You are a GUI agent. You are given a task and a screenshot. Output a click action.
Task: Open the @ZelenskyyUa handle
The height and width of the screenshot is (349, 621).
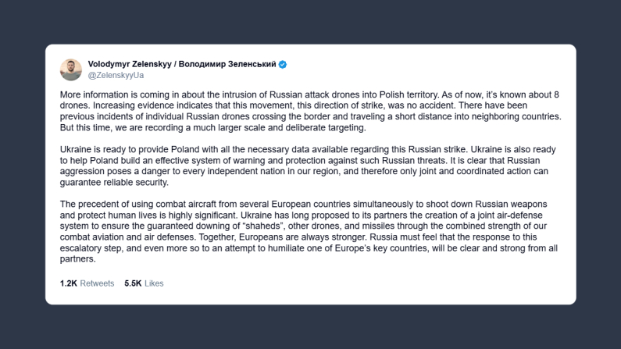click(114, 76)
